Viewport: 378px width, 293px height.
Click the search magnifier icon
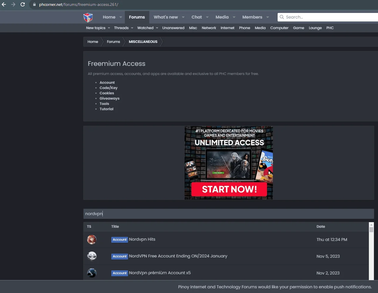point(282,17)
